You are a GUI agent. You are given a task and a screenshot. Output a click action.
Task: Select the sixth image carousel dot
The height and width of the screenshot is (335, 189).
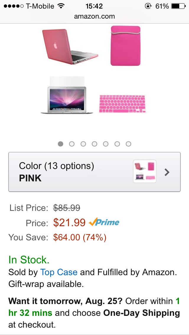point(117,144)
